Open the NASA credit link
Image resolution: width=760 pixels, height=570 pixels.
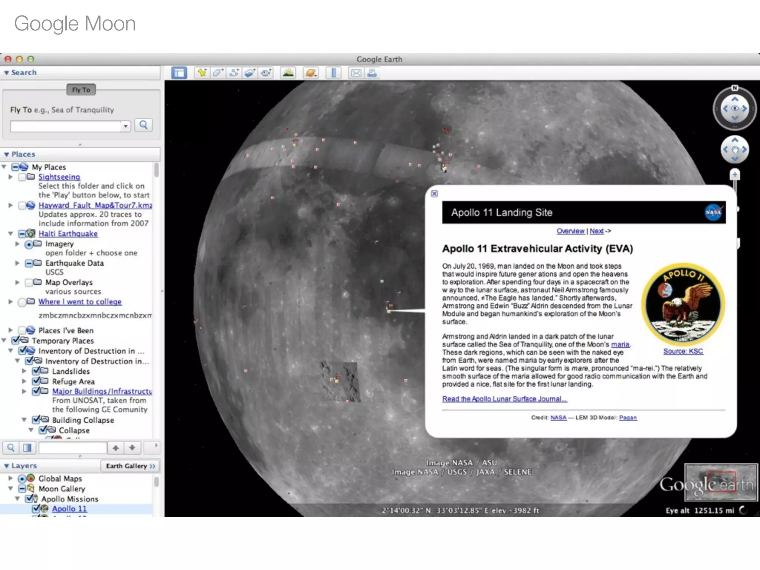558,418
